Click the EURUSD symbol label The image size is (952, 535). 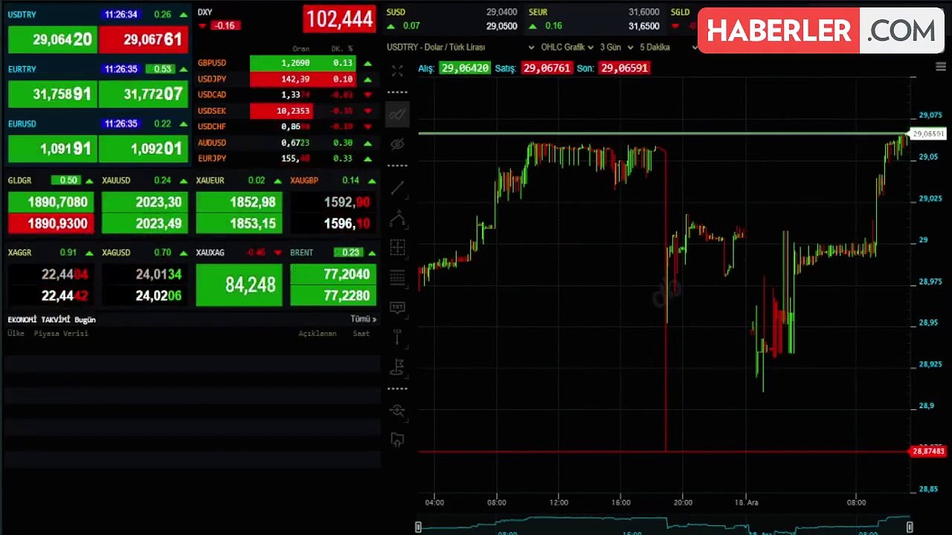tap(22, 124)
